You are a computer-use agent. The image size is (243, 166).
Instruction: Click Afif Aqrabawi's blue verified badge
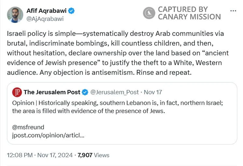[71, 11]
